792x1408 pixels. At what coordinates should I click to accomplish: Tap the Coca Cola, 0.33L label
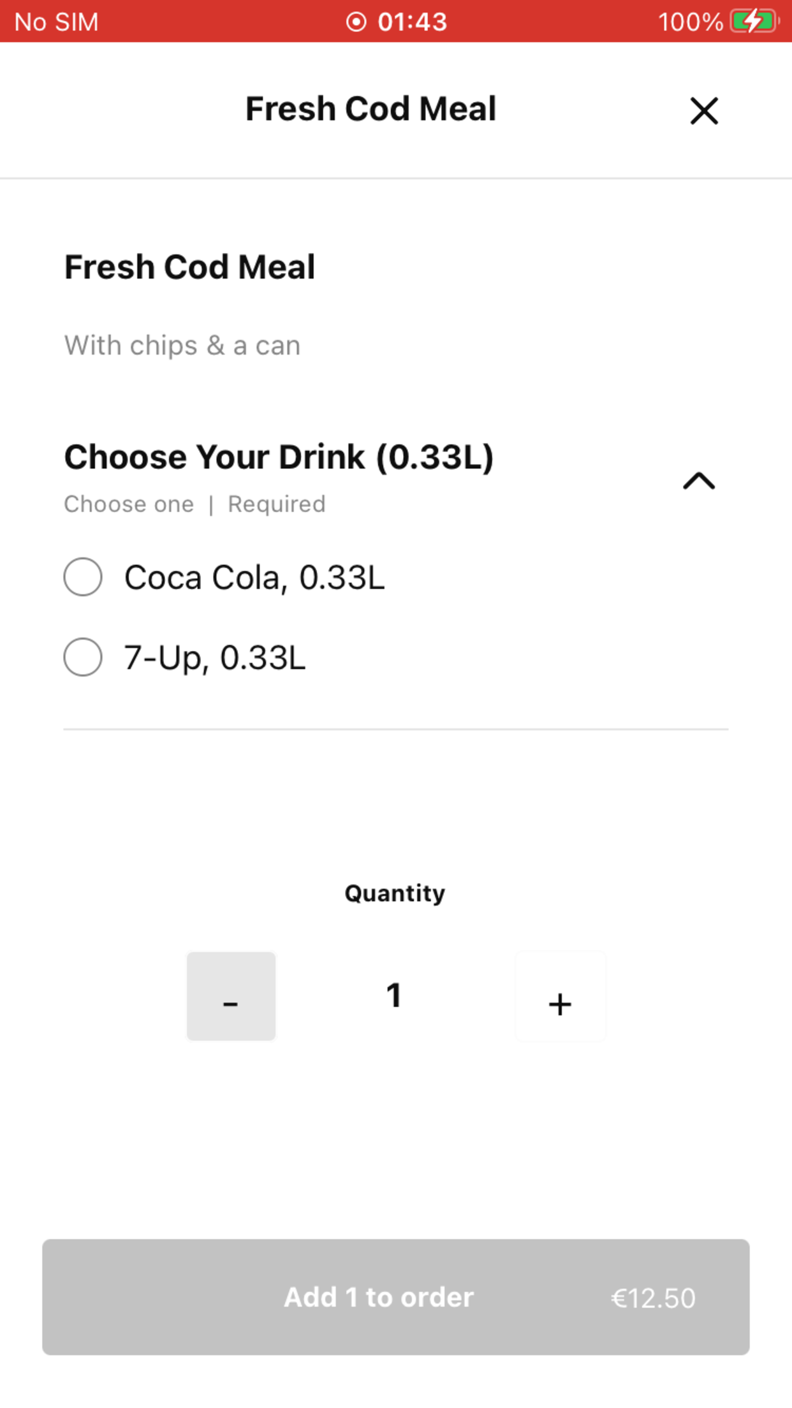(x=254, y=578)
